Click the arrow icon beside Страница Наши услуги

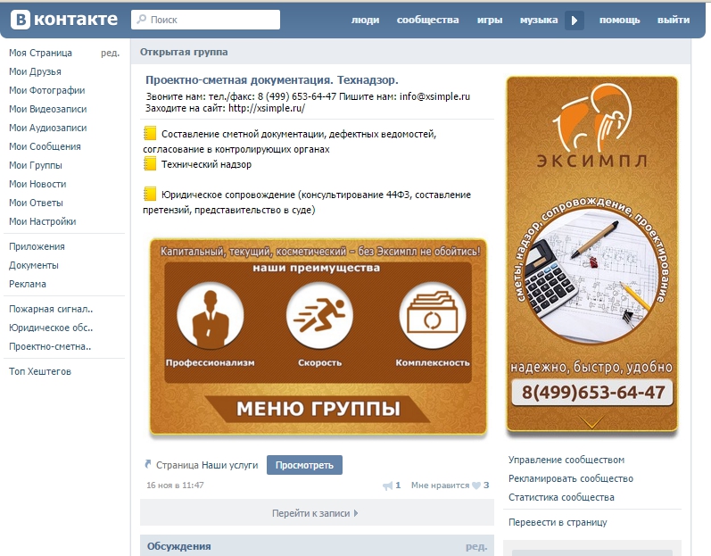click(148, 464)
